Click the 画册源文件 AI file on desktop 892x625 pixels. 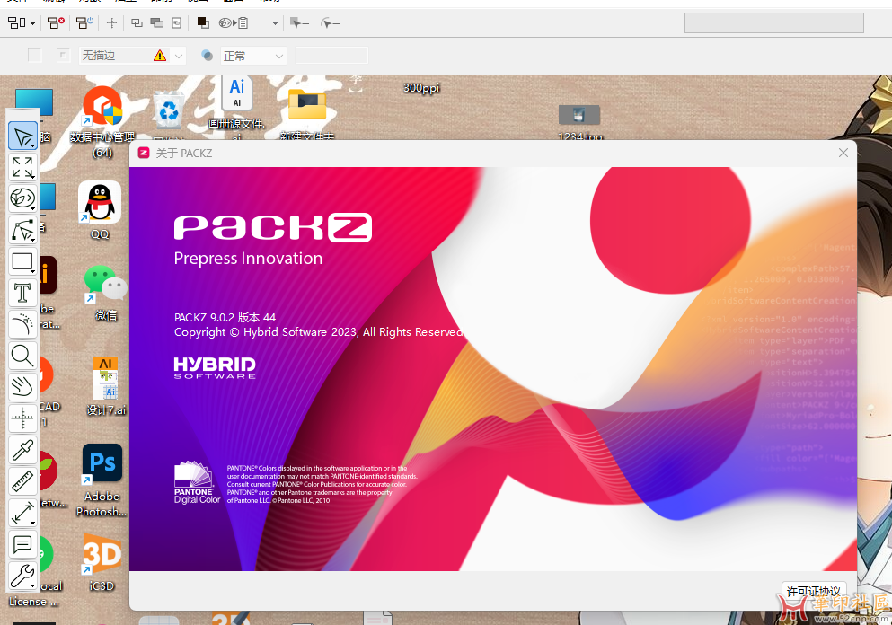coord(236,109)
